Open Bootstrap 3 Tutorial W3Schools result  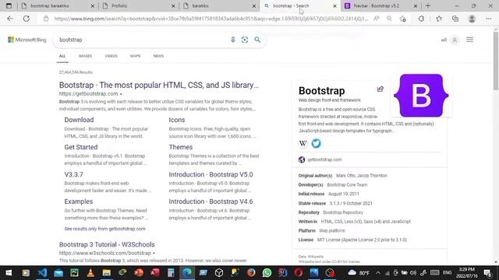107,244
